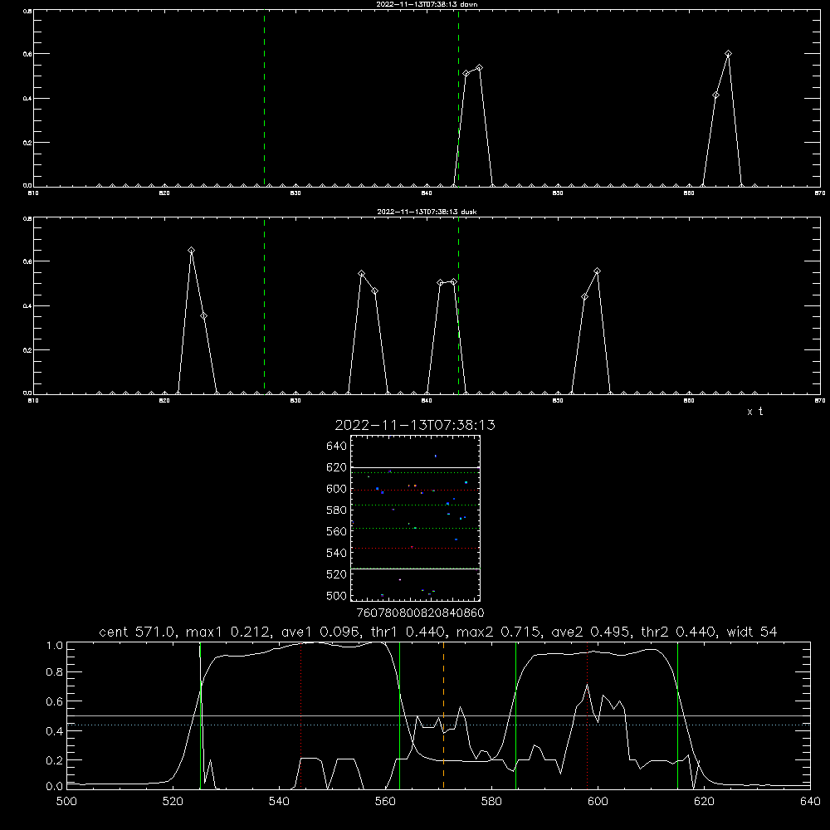830x830 pixels.
Task: Click the '0.8' y-axis label of the bottom plot
Action: click(x=55, y=672)
